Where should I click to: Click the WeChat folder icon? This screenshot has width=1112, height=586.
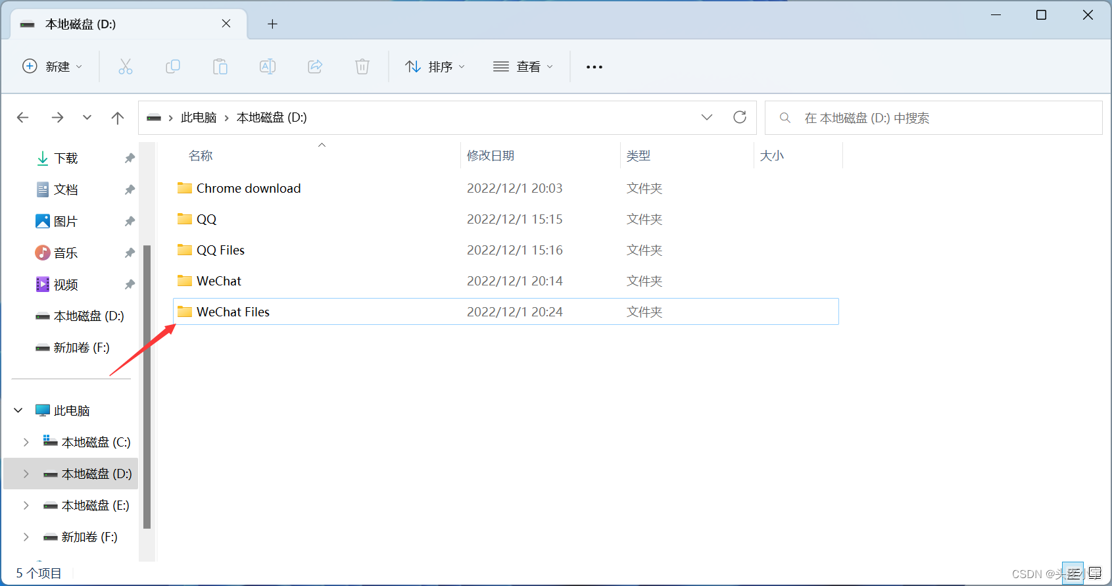(185, 281)
